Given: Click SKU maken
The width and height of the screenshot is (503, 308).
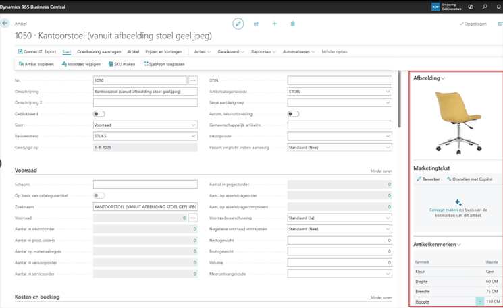Looking at the screenshot, I should (122, 64).
